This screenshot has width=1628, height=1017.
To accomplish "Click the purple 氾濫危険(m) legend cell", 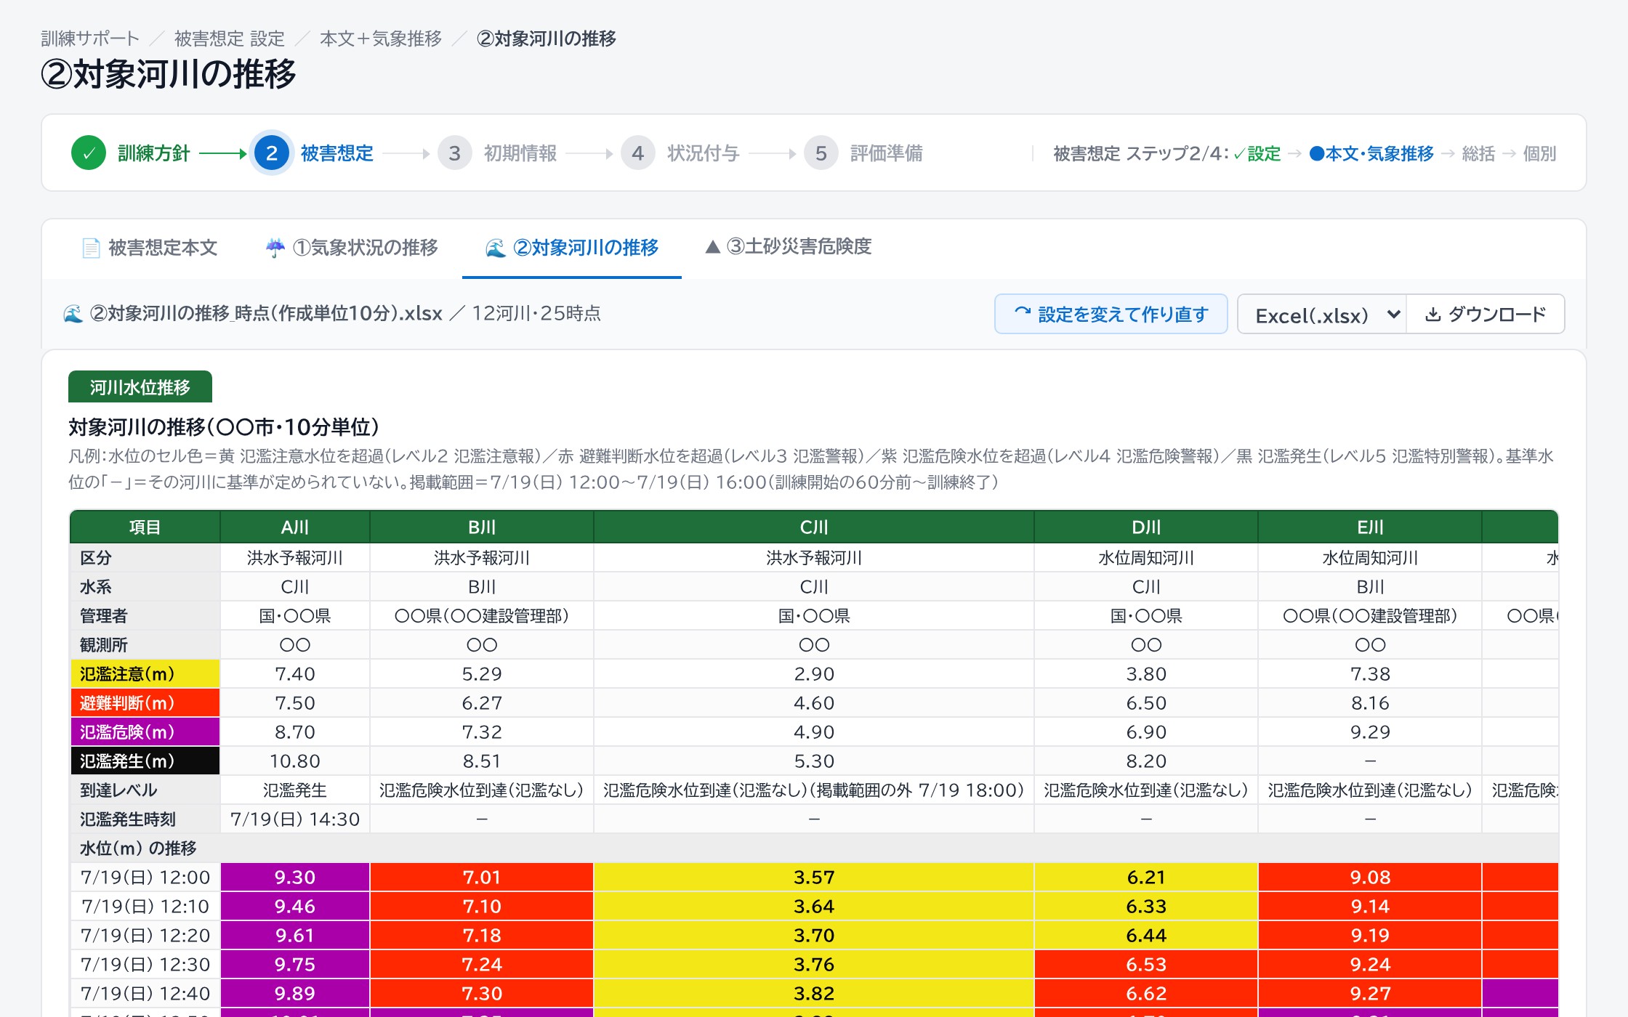I will point(145,732).
